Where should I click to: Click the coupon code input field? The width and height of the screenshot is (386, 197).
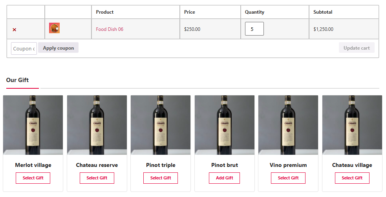coord(24,48)
